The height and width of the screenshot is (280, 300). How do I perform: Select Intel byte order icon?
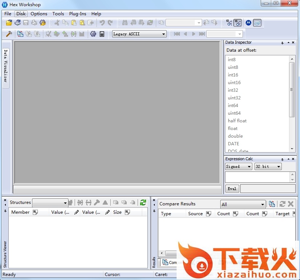click(x=257, y=23)
